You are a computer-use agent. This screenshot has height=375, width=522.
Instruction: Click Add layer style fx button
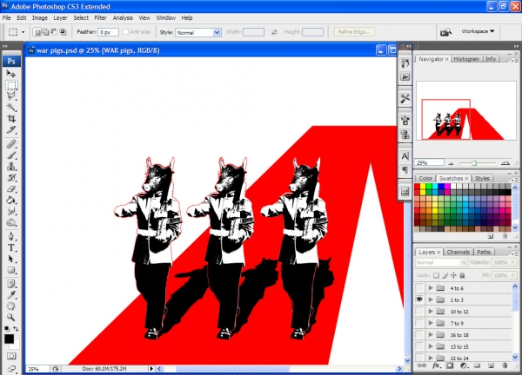click(436, 365)
